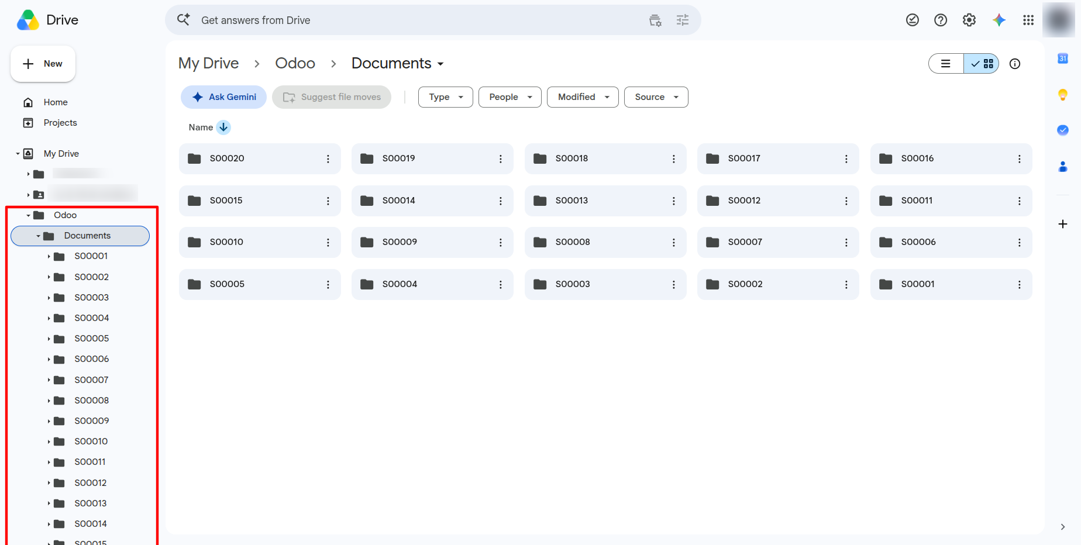Navigate to Odoo breadcrumb
The image size is (1081, 545).
pyautogui.click(x=295, y=63)
